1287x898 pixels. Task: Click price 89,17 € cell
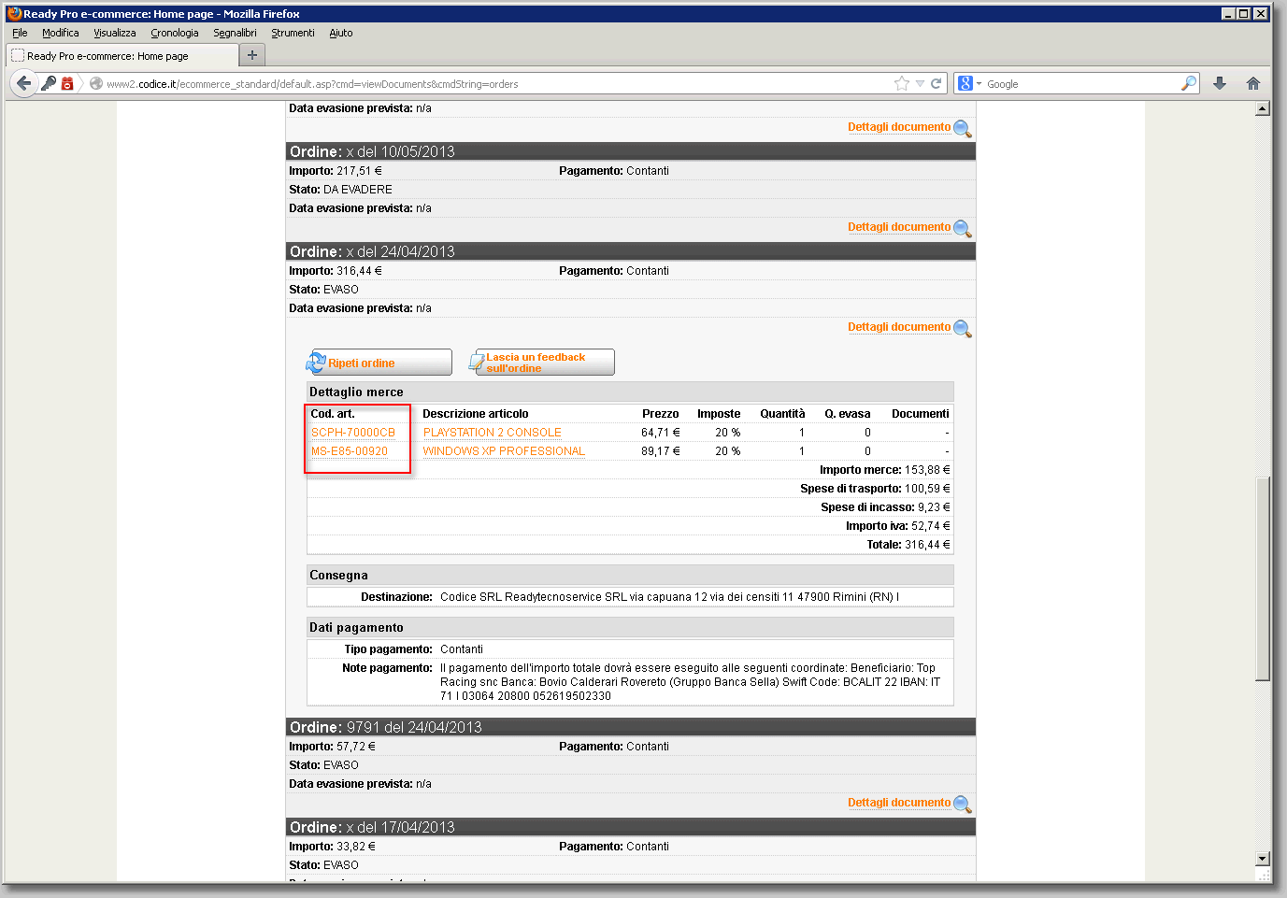coord(661,451)
